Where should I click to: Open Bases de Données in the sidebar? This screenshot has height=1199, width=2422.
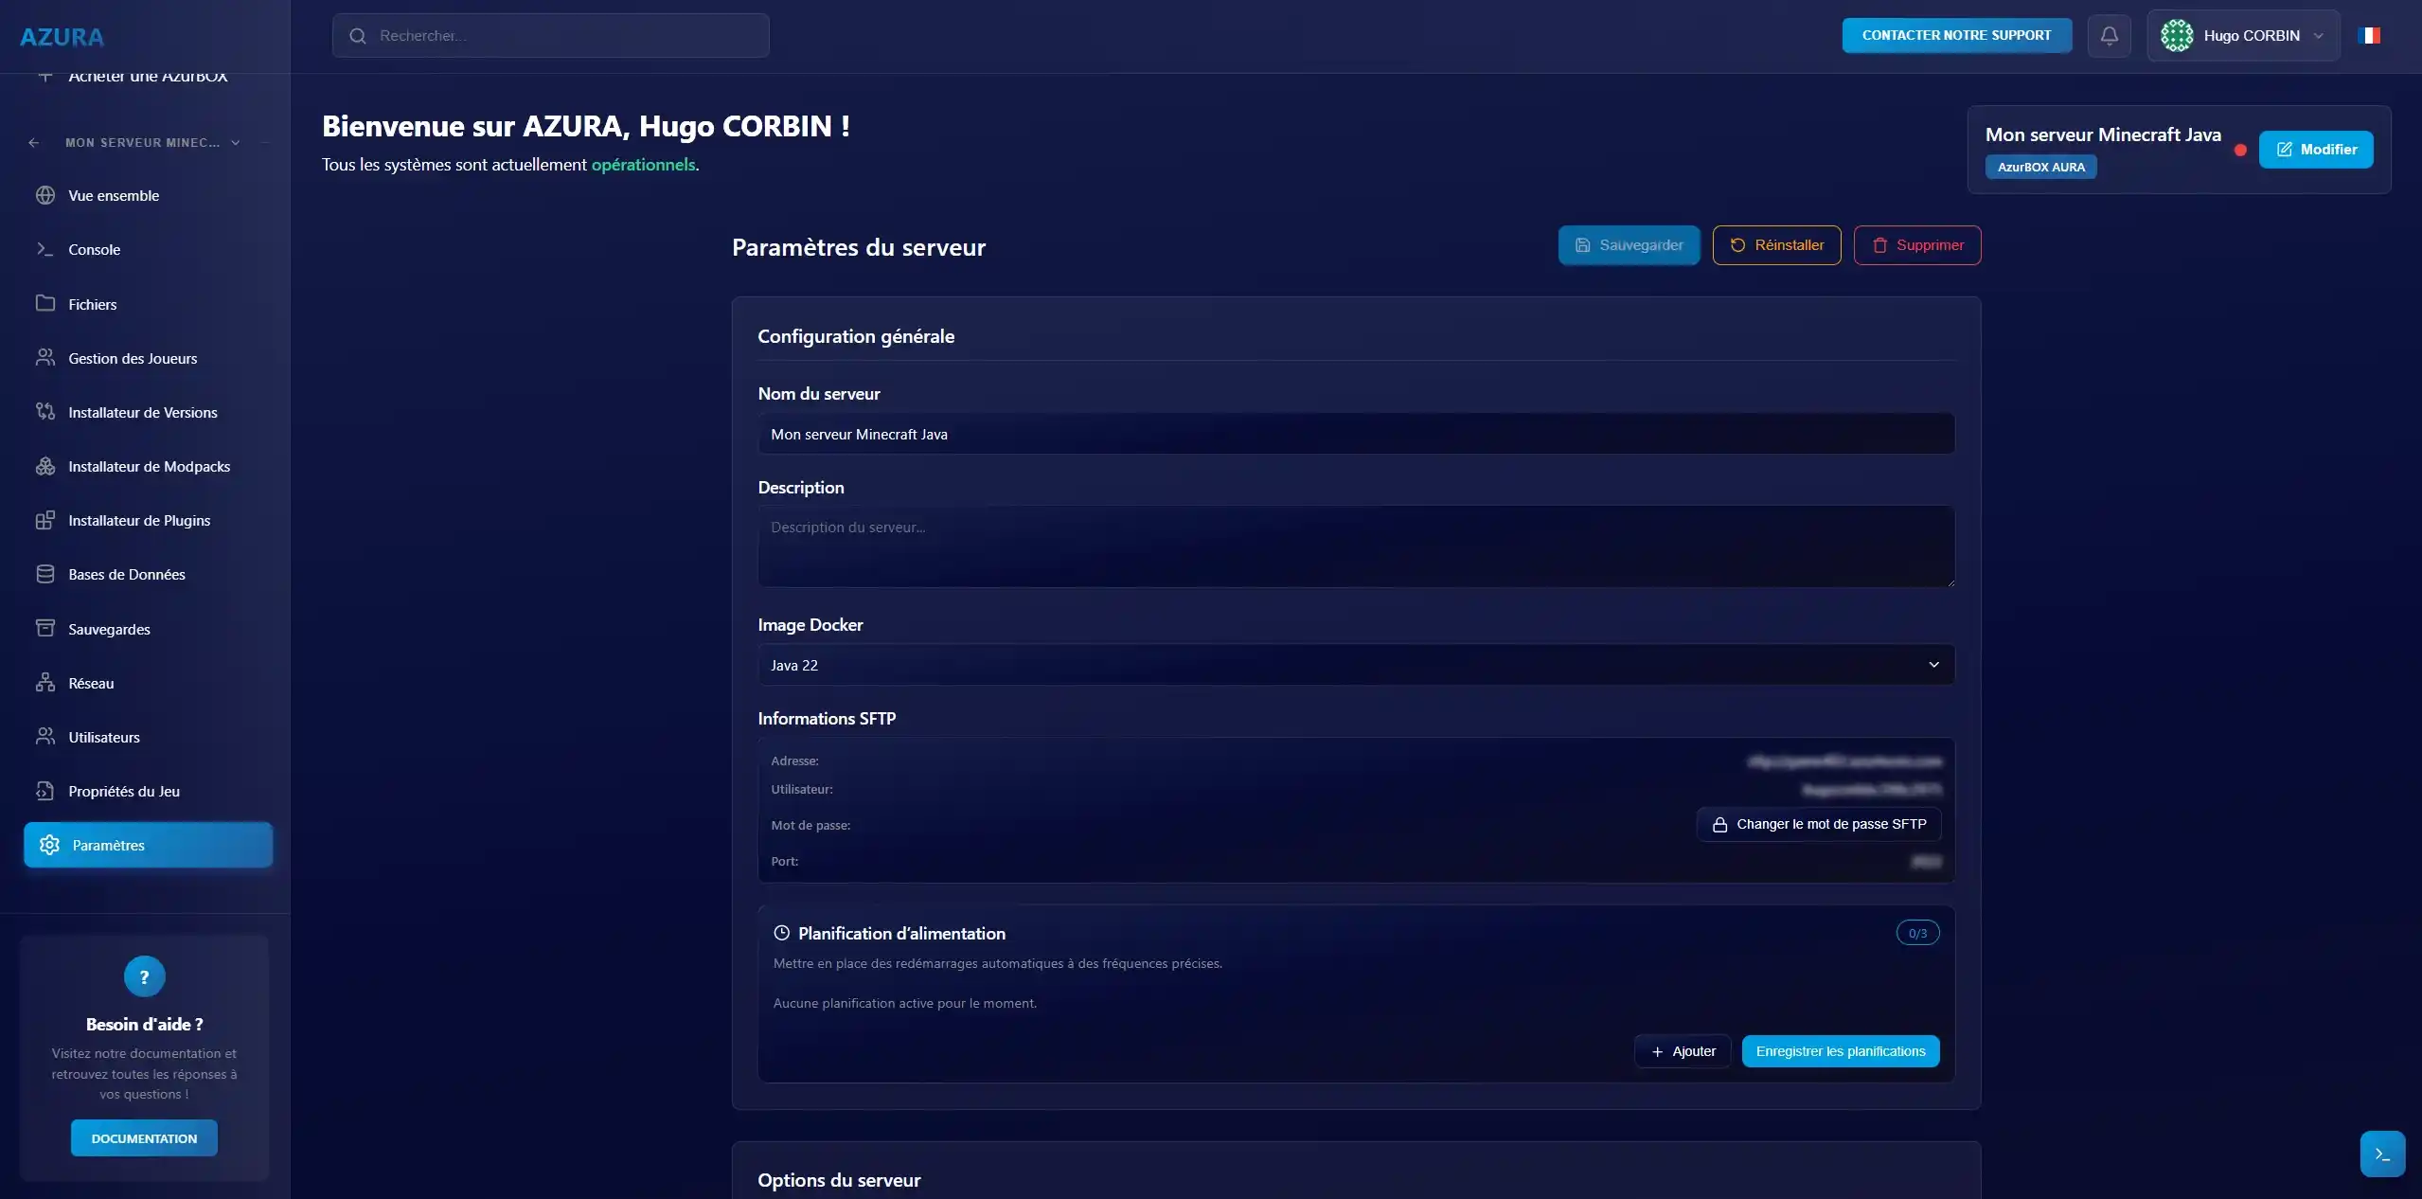(127, 575)
